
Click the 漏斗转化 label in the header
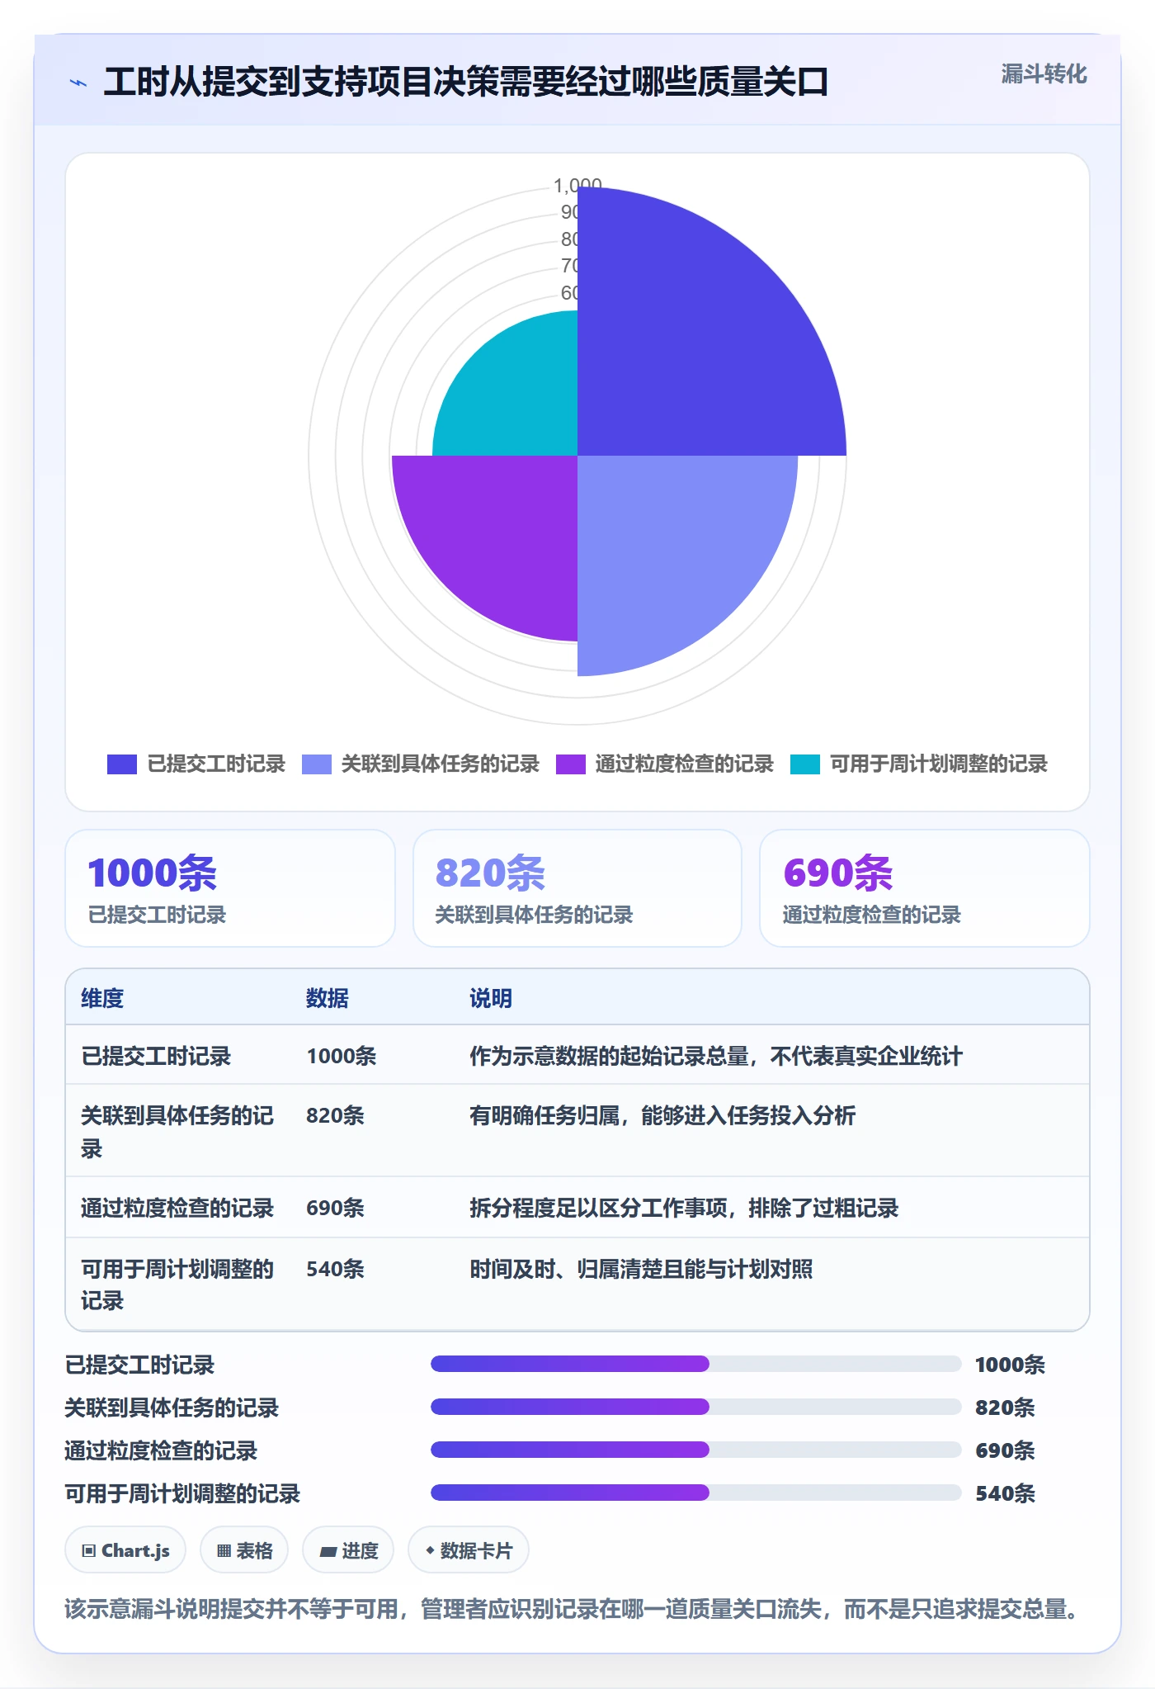click(1044, 74)
